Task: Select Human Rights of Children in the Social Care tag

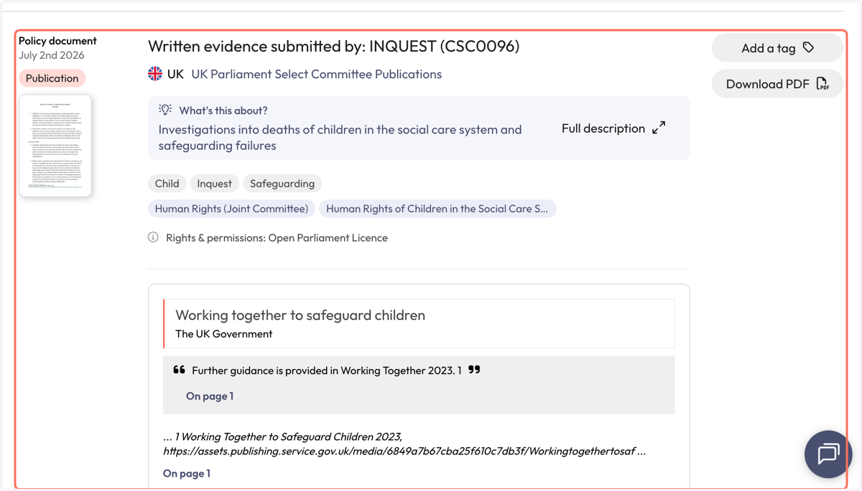Action: (437, 209)
